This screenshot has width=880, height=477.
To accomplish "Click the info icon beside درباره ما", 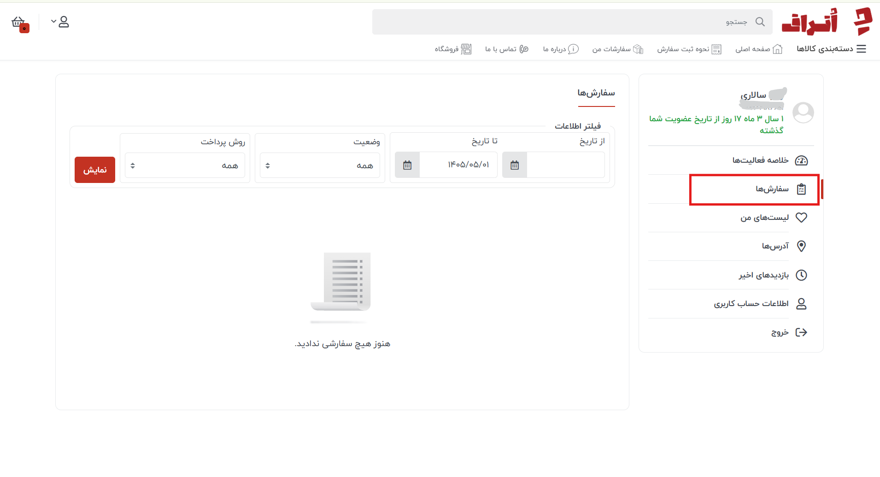I will pyautogui.click(x=573, y=49).
